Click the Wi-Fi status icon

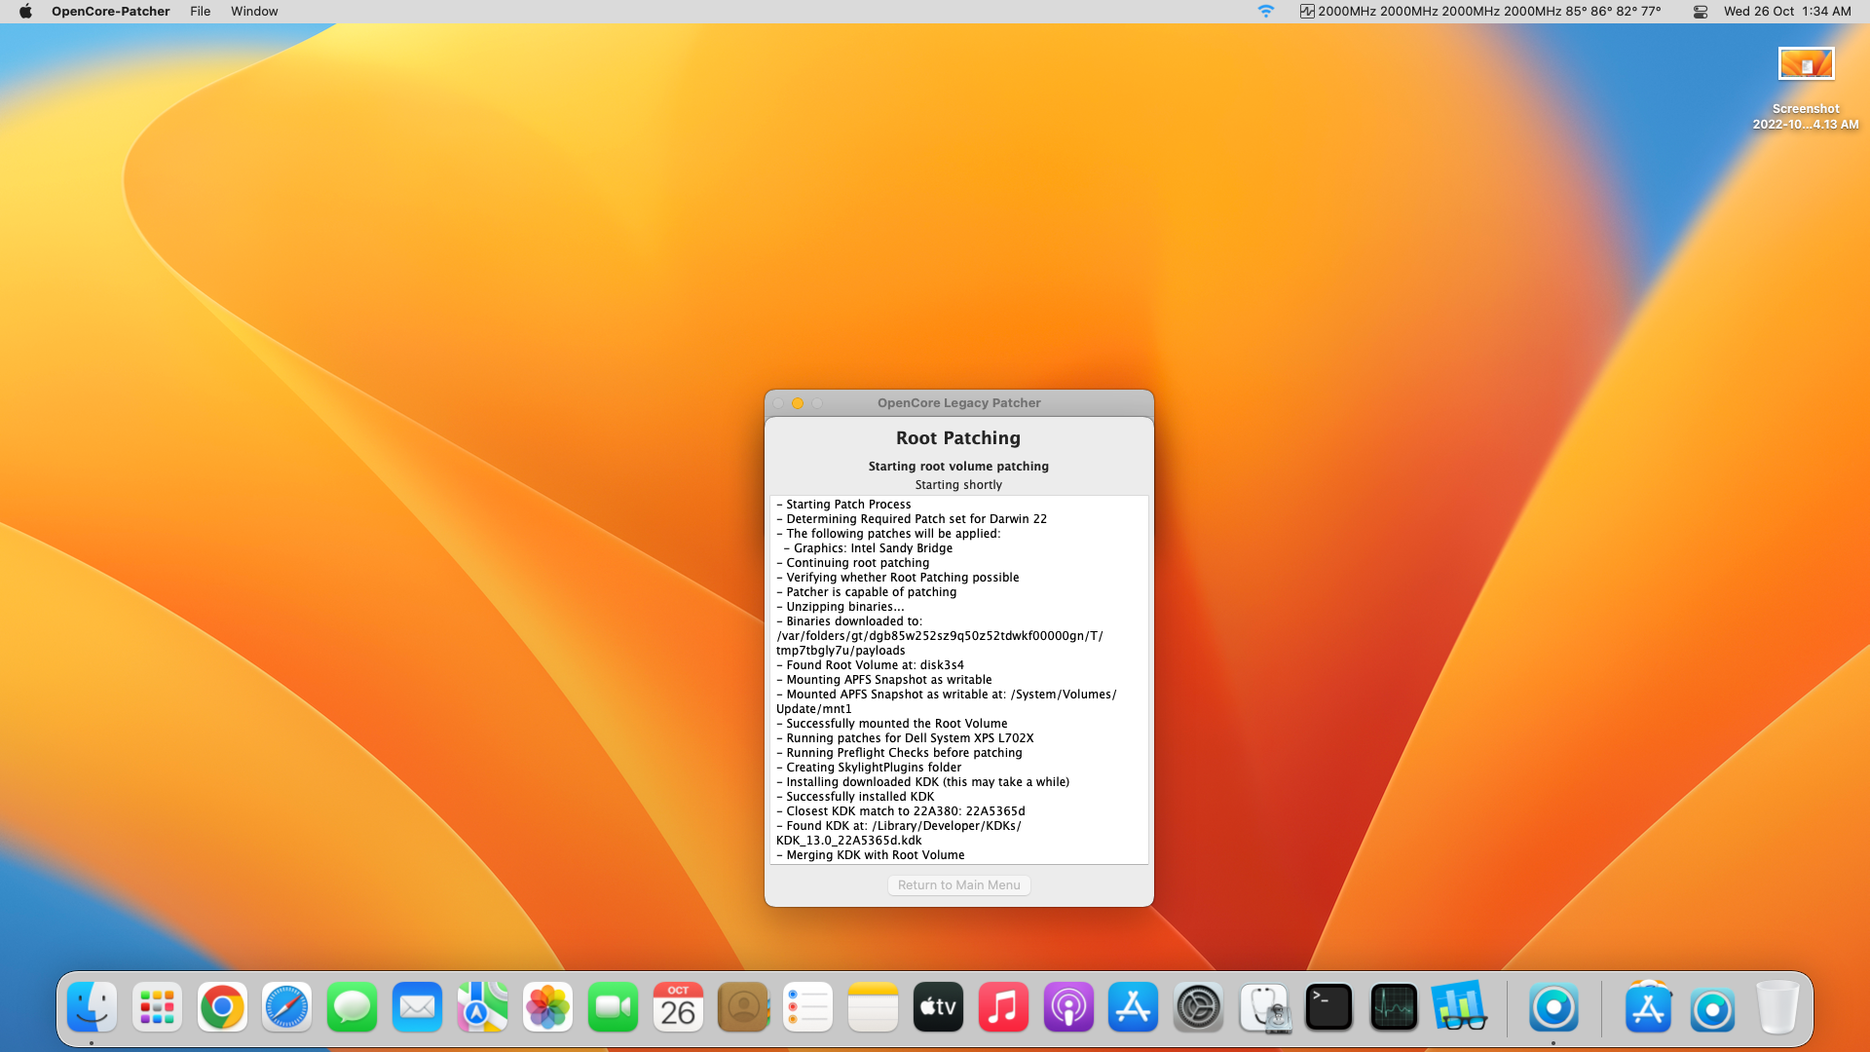[x=1265, y=12]
